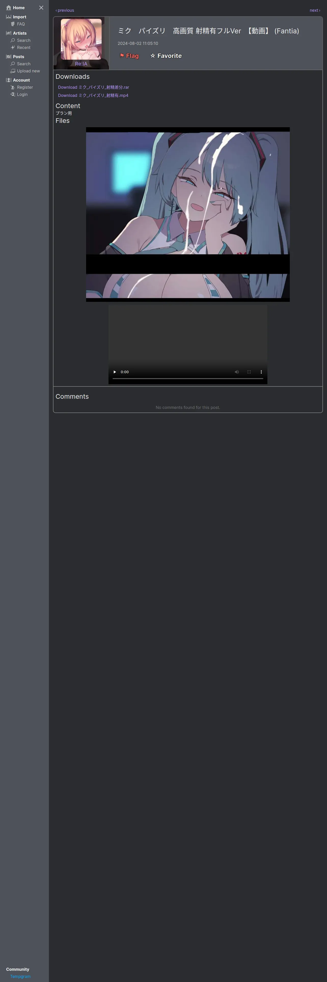Click the Downloads heading
This screenshot has height=982, width=327.
tap(73, 77)
